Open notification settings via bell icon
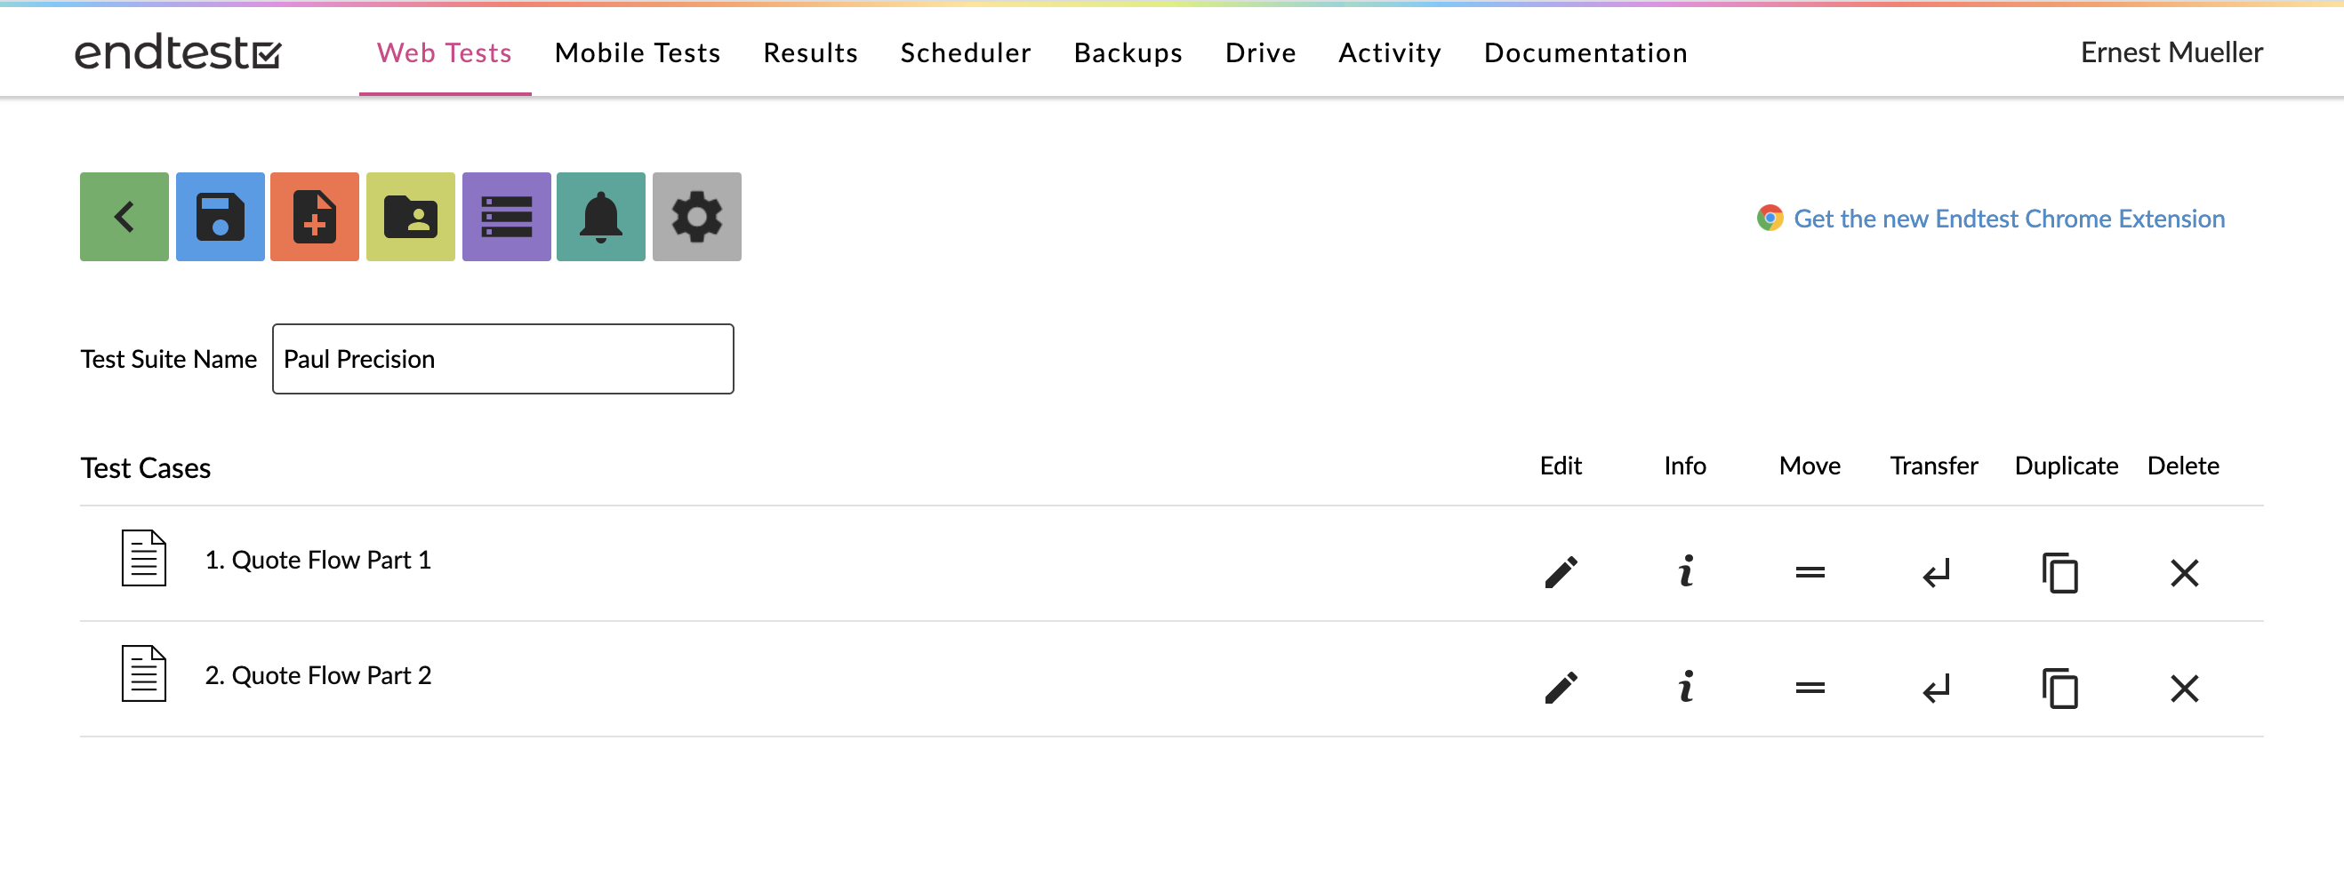Screen dimensions: 2344x876 pyautogui.click(x=600, y=216)
